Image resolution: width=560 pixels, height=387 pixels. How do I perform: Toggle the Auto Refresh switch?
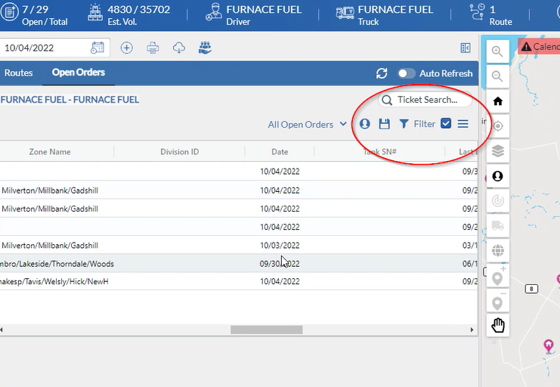407,73
